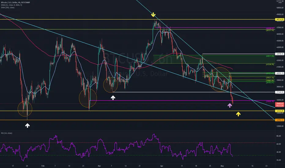The width and height of the screenshot is (285, 168).
Task: Select the EMA (21, close, 0, SMA, 5) legend
Action: (11, 5)
